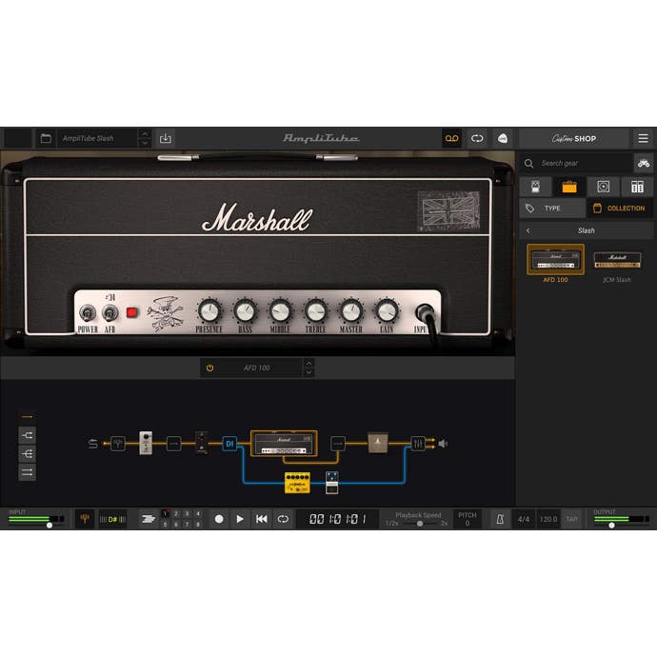Select the two-branch parallel routing icon
657x657 pixels.
tap(28, 435)
